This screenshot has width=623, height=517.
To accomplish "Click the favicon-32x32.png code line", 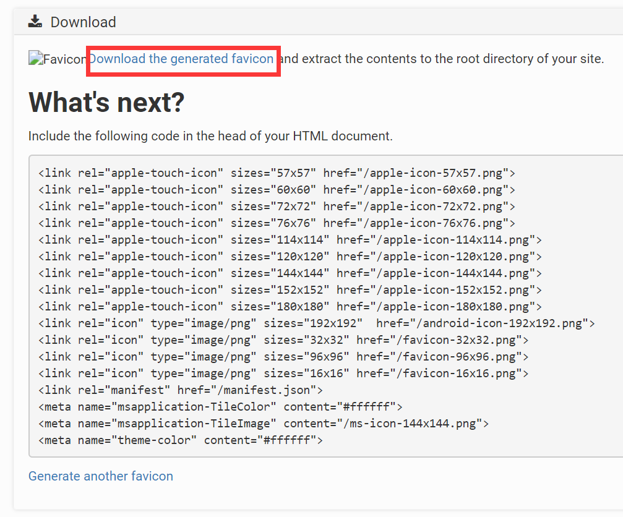I will pos(283,340).
